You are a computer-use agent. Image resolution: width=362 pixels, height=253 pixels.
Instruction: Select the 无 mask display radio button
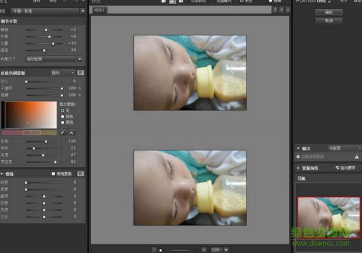[x=62, y=110]
